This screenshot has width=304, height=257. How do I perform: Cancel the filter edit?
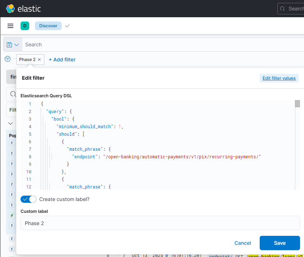(242, 243)
